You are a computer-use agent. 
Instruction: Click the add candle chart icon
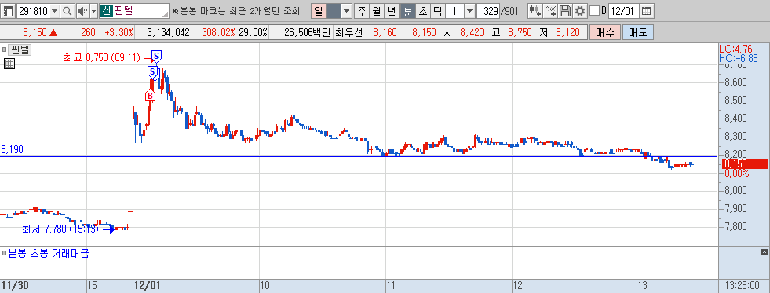click(x=535, y=10)
